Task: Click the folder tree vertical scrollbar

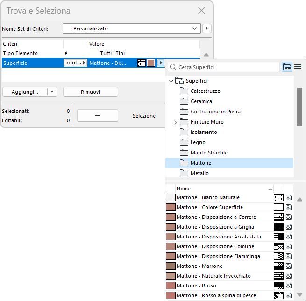Action: (299, 107)
